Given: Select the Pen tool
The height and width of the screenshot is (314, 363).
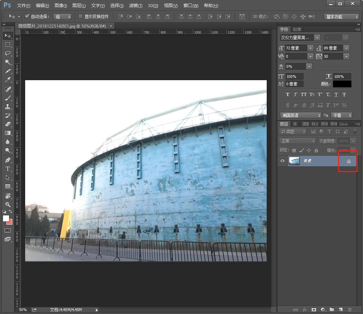Looking at the screenshot, I should coord(8,160).
